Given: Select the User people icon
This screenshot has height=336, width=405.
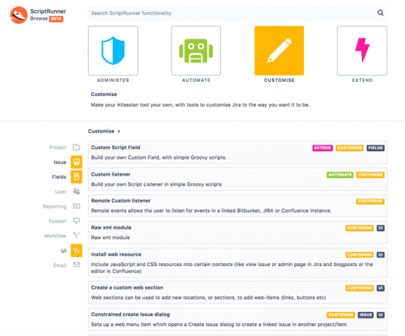Looking at the screenshot, I should pyautogui.click(x=76, y=191).
